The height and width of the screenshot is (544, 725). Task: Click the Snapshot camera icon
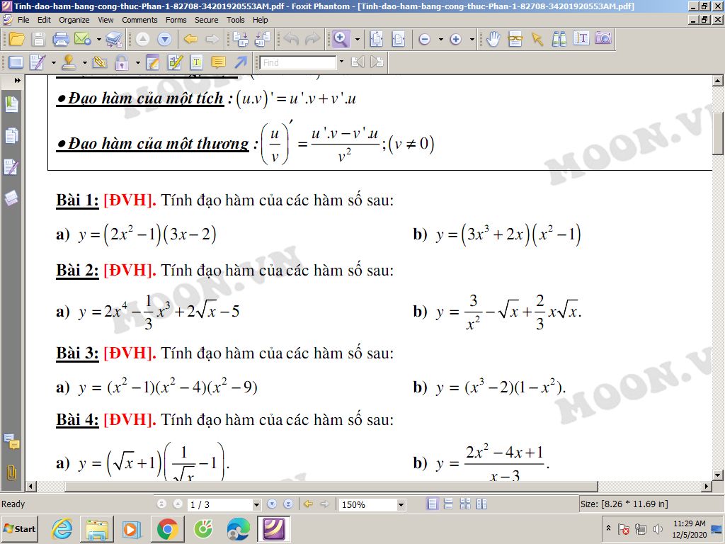603,38
